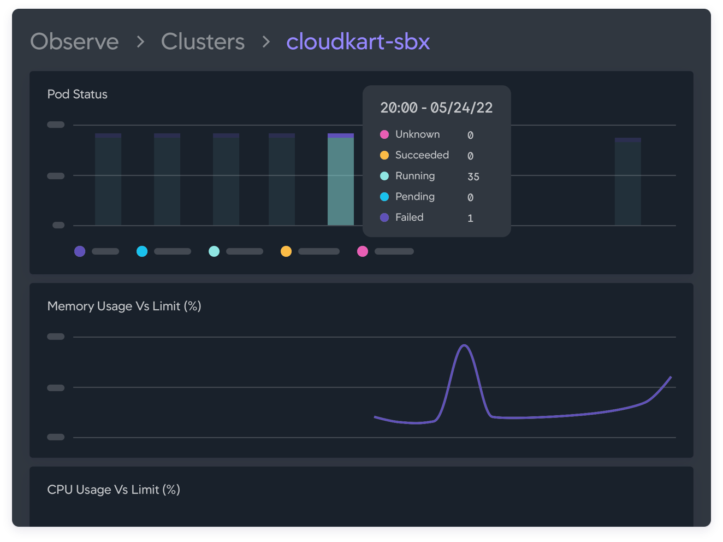Click the peak of the Memory Usage line
The height and width of the screenshot is (542, 723).
tap(464, 345)
